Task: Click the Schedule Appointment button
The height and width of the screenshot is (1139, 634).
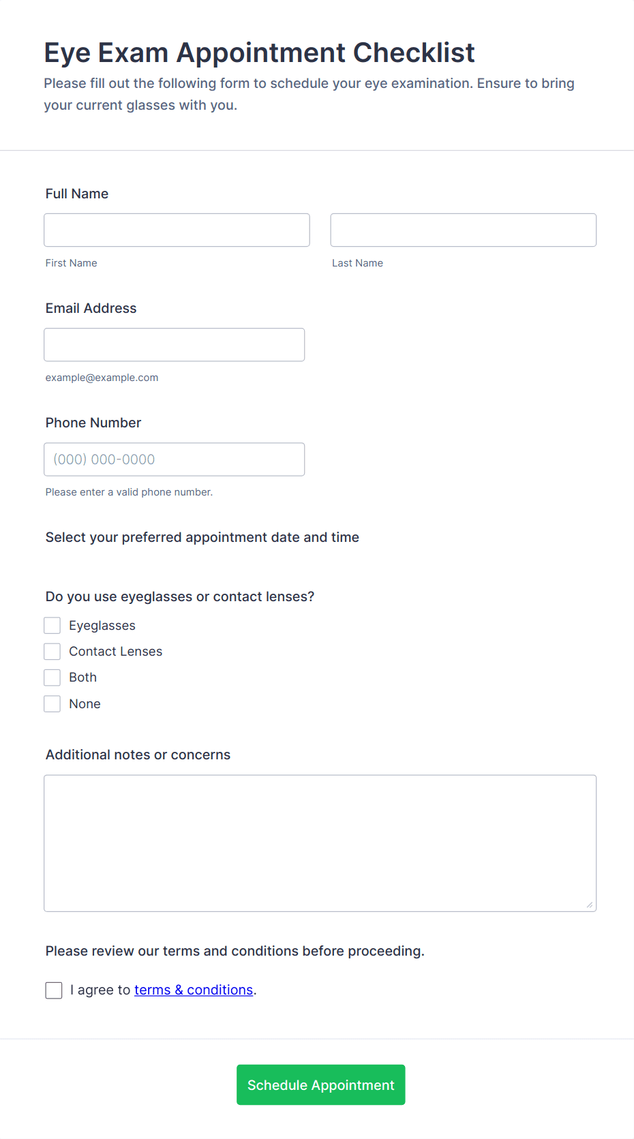Action: coord(320,1084)
